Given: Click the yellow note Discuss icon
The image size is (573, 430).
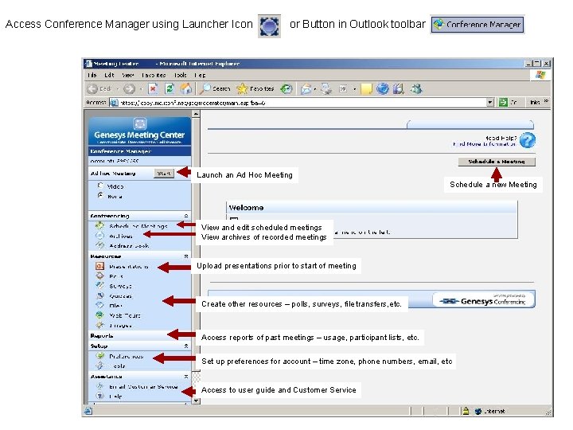Looking at the screenshot, I should 366,89.
